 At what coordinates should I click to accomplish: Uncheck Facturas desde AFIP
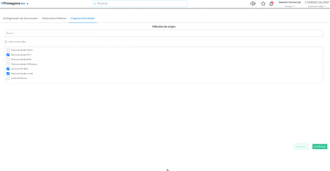8,55
